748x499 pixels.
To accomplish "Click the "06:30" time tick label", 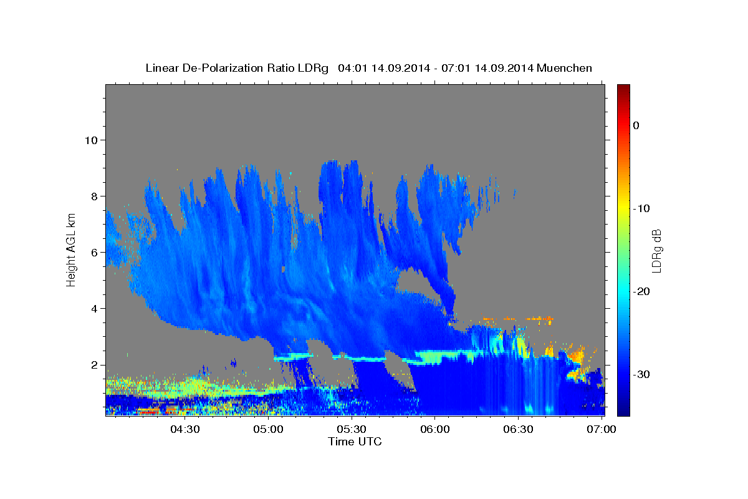I will [518, 430].
